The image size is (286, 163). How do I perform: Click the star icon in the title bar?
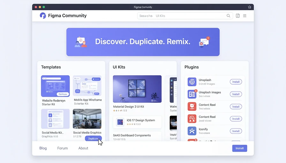pos(250,7)
